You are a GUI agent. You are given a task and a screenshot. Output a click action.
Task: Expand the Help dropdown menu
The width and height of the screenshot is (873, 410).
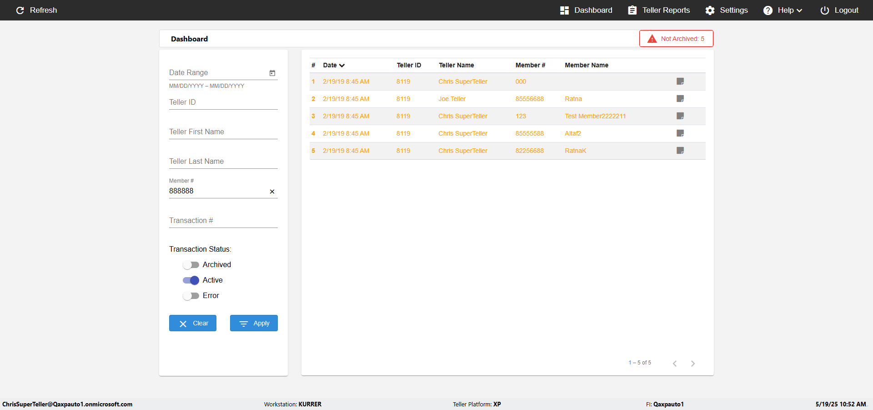click(783, 10)
